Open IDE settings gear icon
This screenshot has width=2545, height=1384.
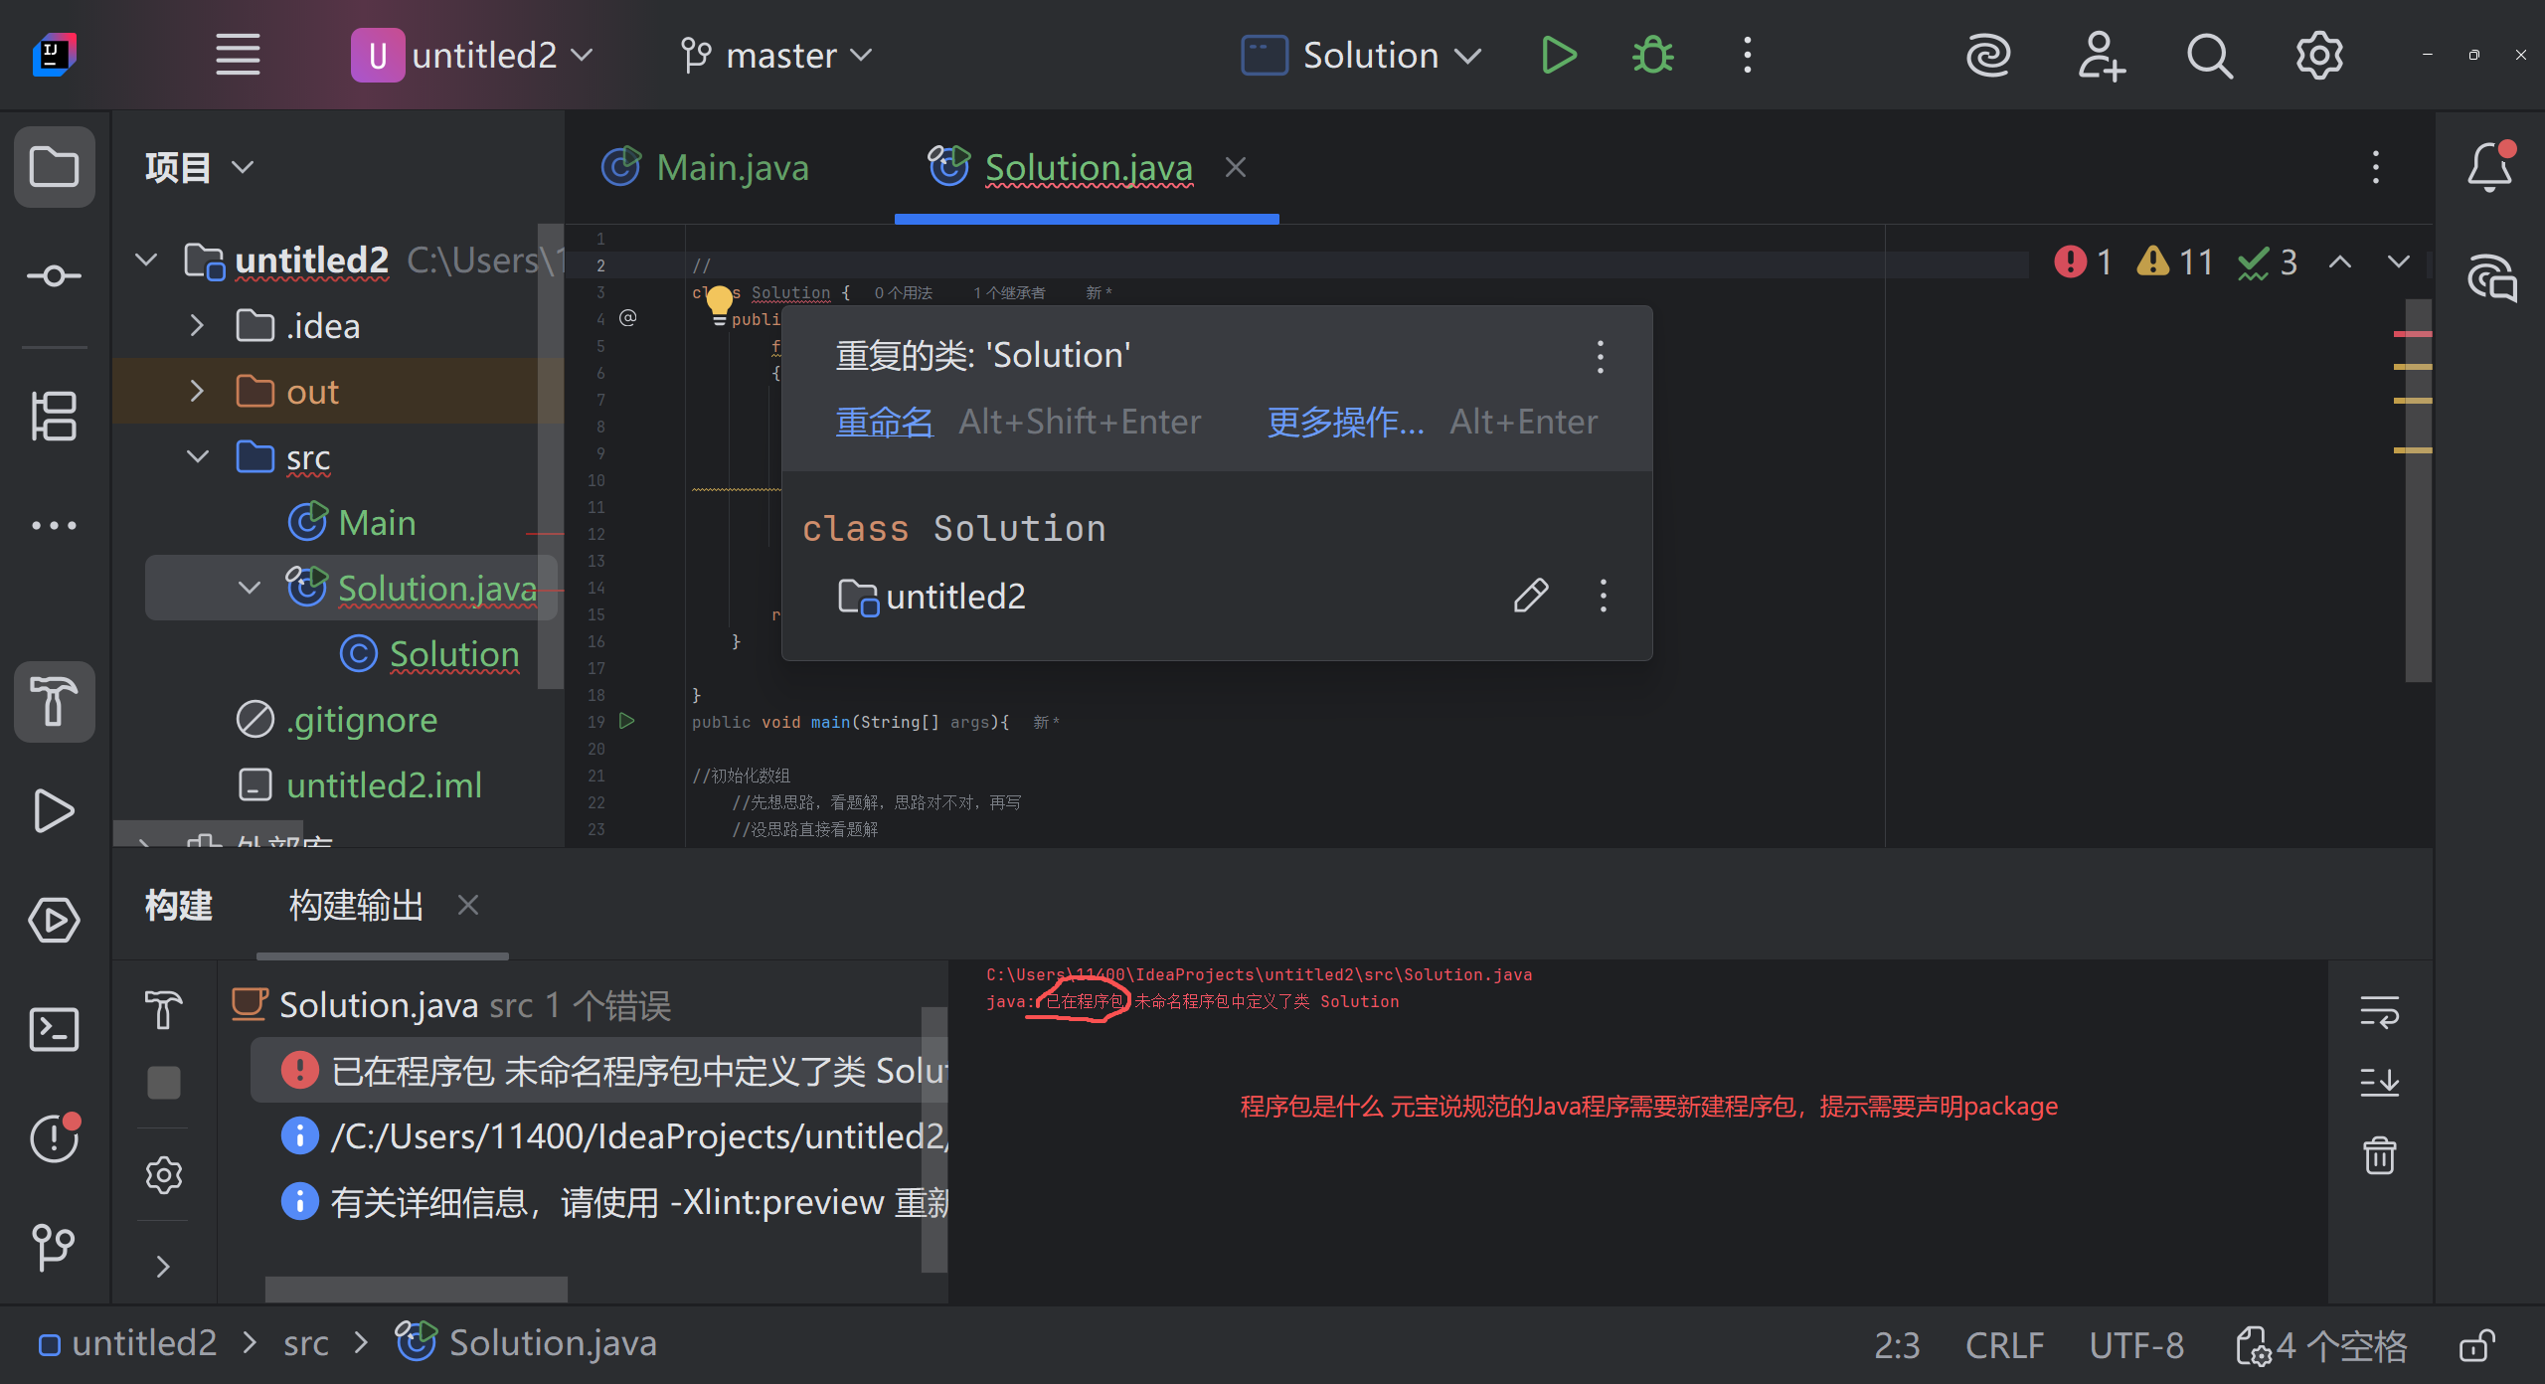pos(2318,56)
